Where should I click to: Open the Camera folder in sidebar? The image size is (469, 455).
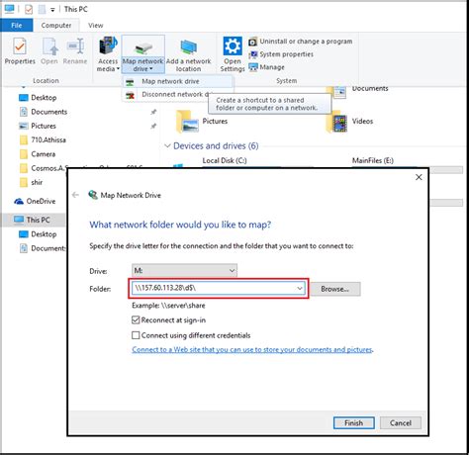coord(38,154)
